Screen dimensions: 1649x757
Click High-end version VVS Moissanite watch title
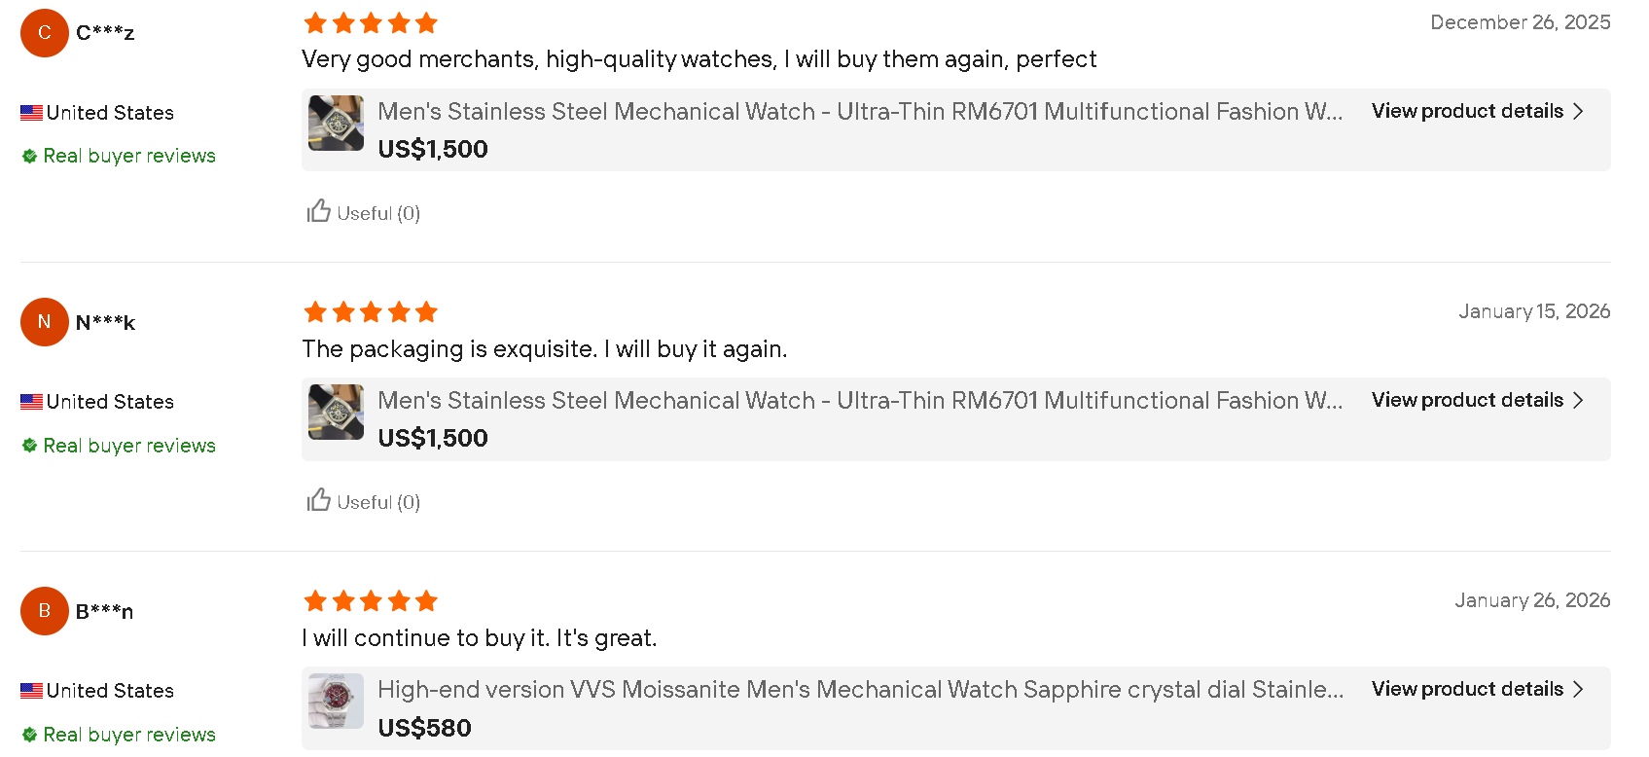click(861, 690)
